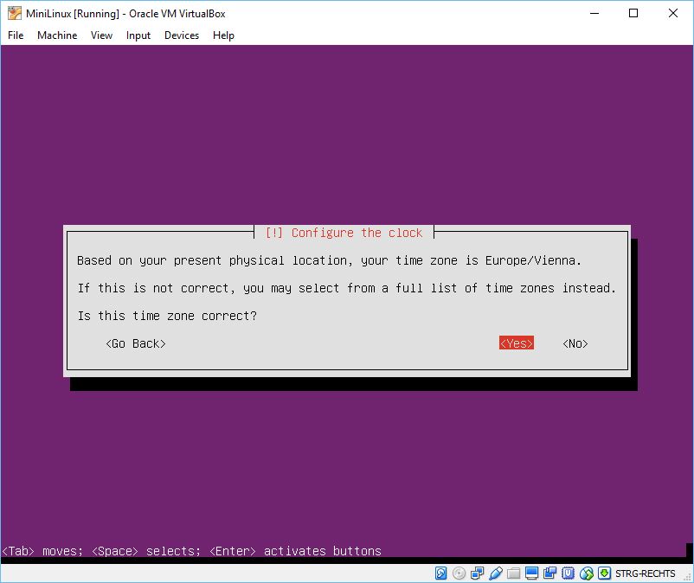Click the keyboard capture arrow icon
The height and width of the screenshot is (583, 694).
pos(604,573)
